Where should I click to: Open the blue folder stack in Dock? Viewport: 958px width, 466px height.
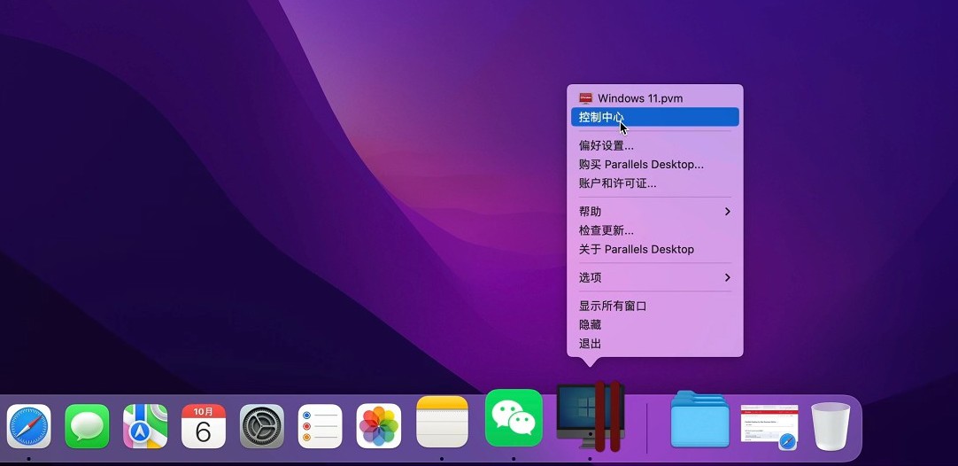click(x=699, y=420)
